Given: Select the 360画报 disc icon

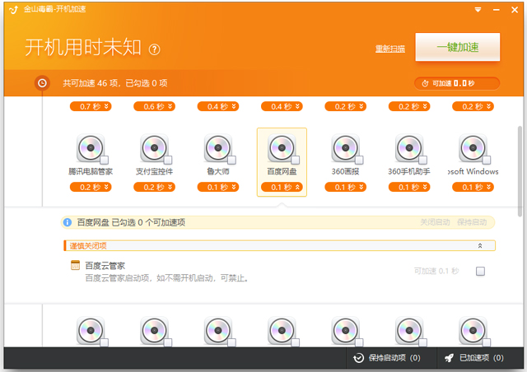Looking at the screenshot, I should click(345, 148).
